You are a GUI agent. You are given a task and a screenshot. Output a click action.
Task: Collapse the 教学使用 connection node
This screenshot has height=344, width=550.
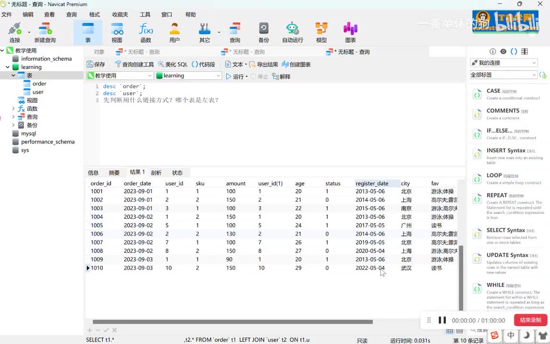coord(2,50)
